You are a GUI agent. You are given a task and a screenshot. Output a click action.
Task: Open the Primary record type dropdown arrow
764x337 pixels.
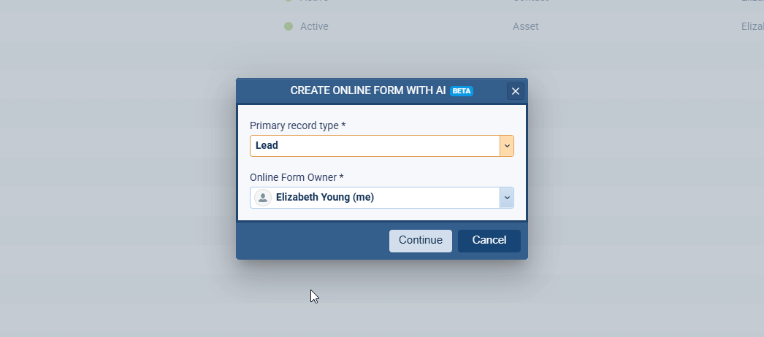coord(507,146)
